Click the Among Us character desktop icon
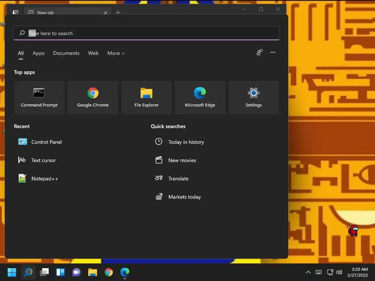Screen dimensions: 375x281 [x=353, y=231]
